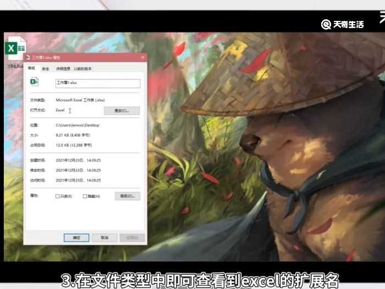This screenshot has height=289, width=385.
Task: Click the 文件类型 label
Action: click(37, 100)
